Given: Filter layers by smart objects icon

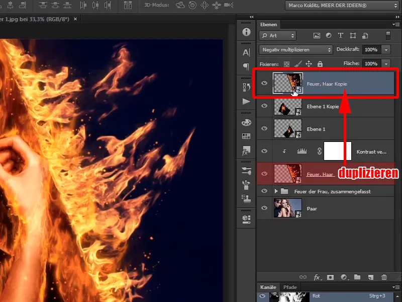Looking at the screenshot, I should (x=365, y=36).
